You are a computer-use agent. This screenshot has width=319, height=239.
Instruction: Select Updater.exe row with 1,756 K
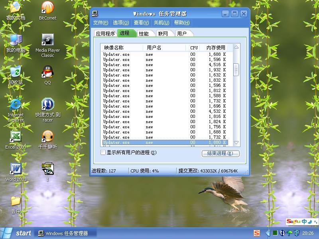pos(164,127)
